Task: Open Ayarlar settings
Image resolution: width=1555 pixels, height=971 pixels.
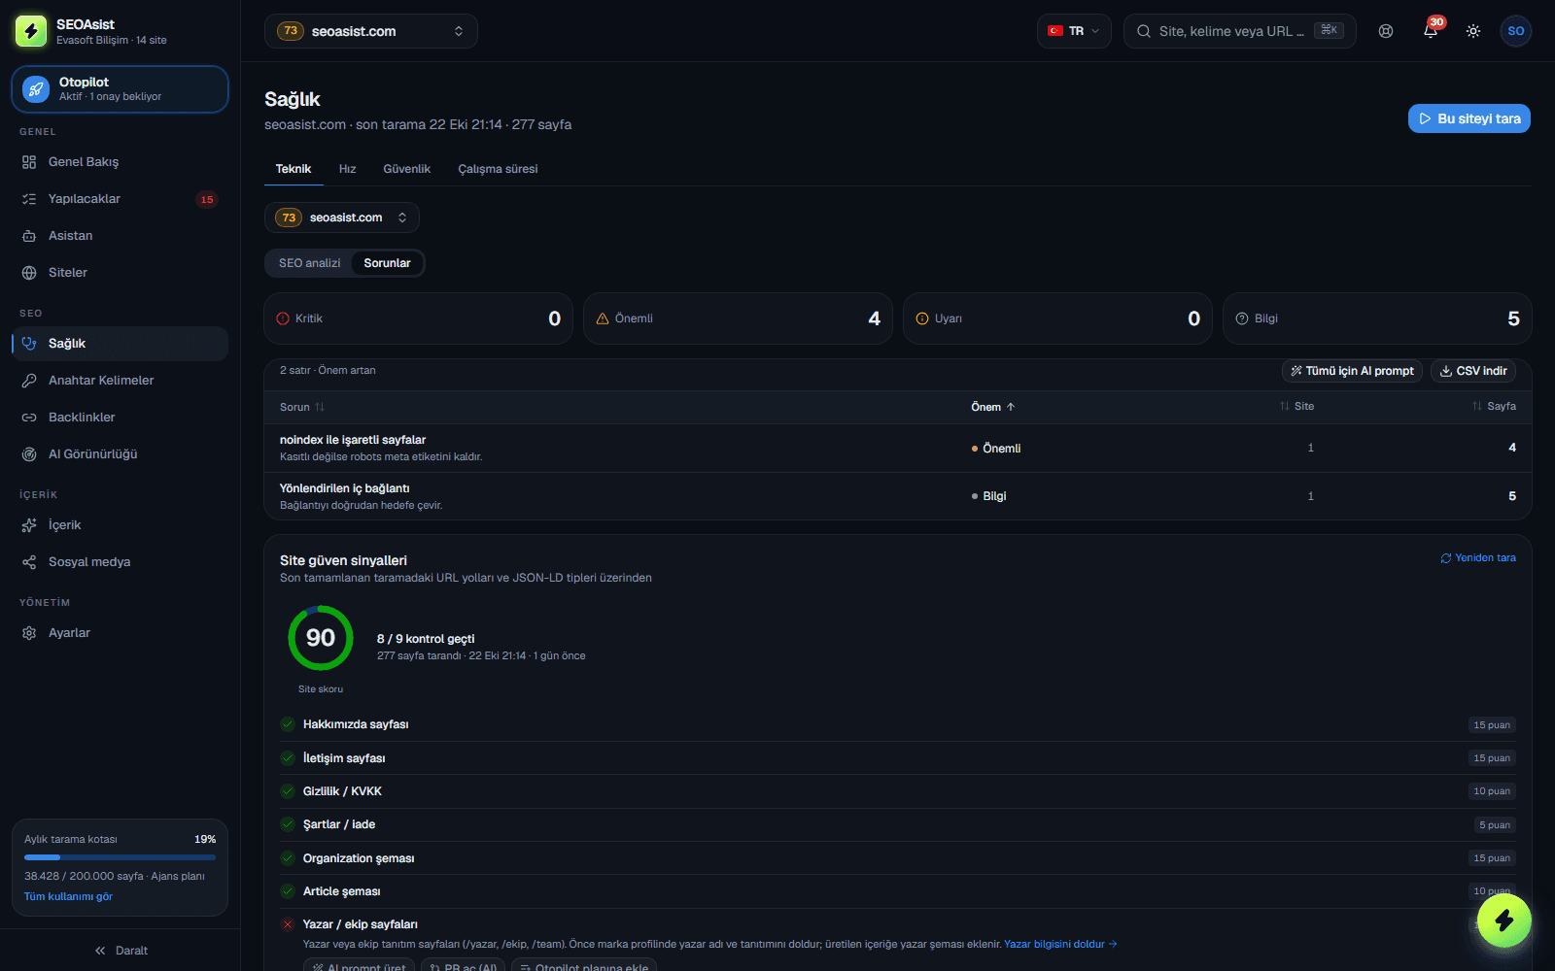Action: 120,633
